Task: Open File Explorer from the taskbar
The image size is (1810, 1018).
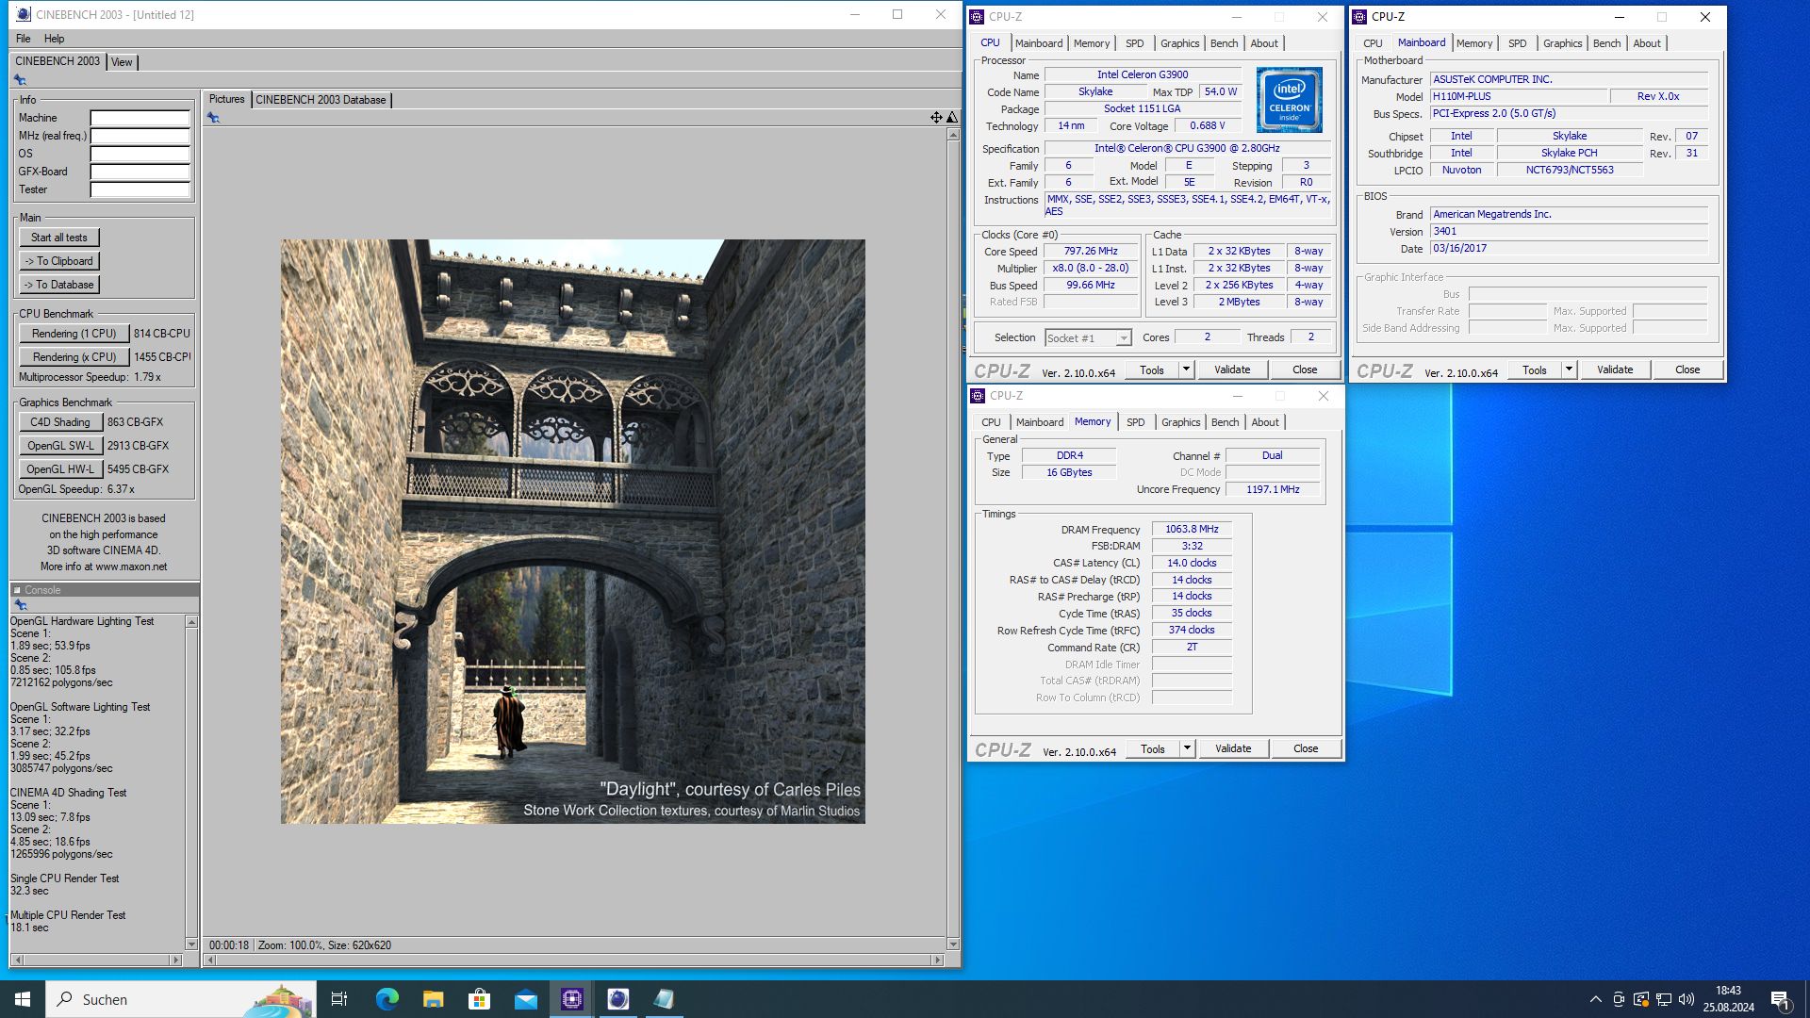Action: pos(433,999)
